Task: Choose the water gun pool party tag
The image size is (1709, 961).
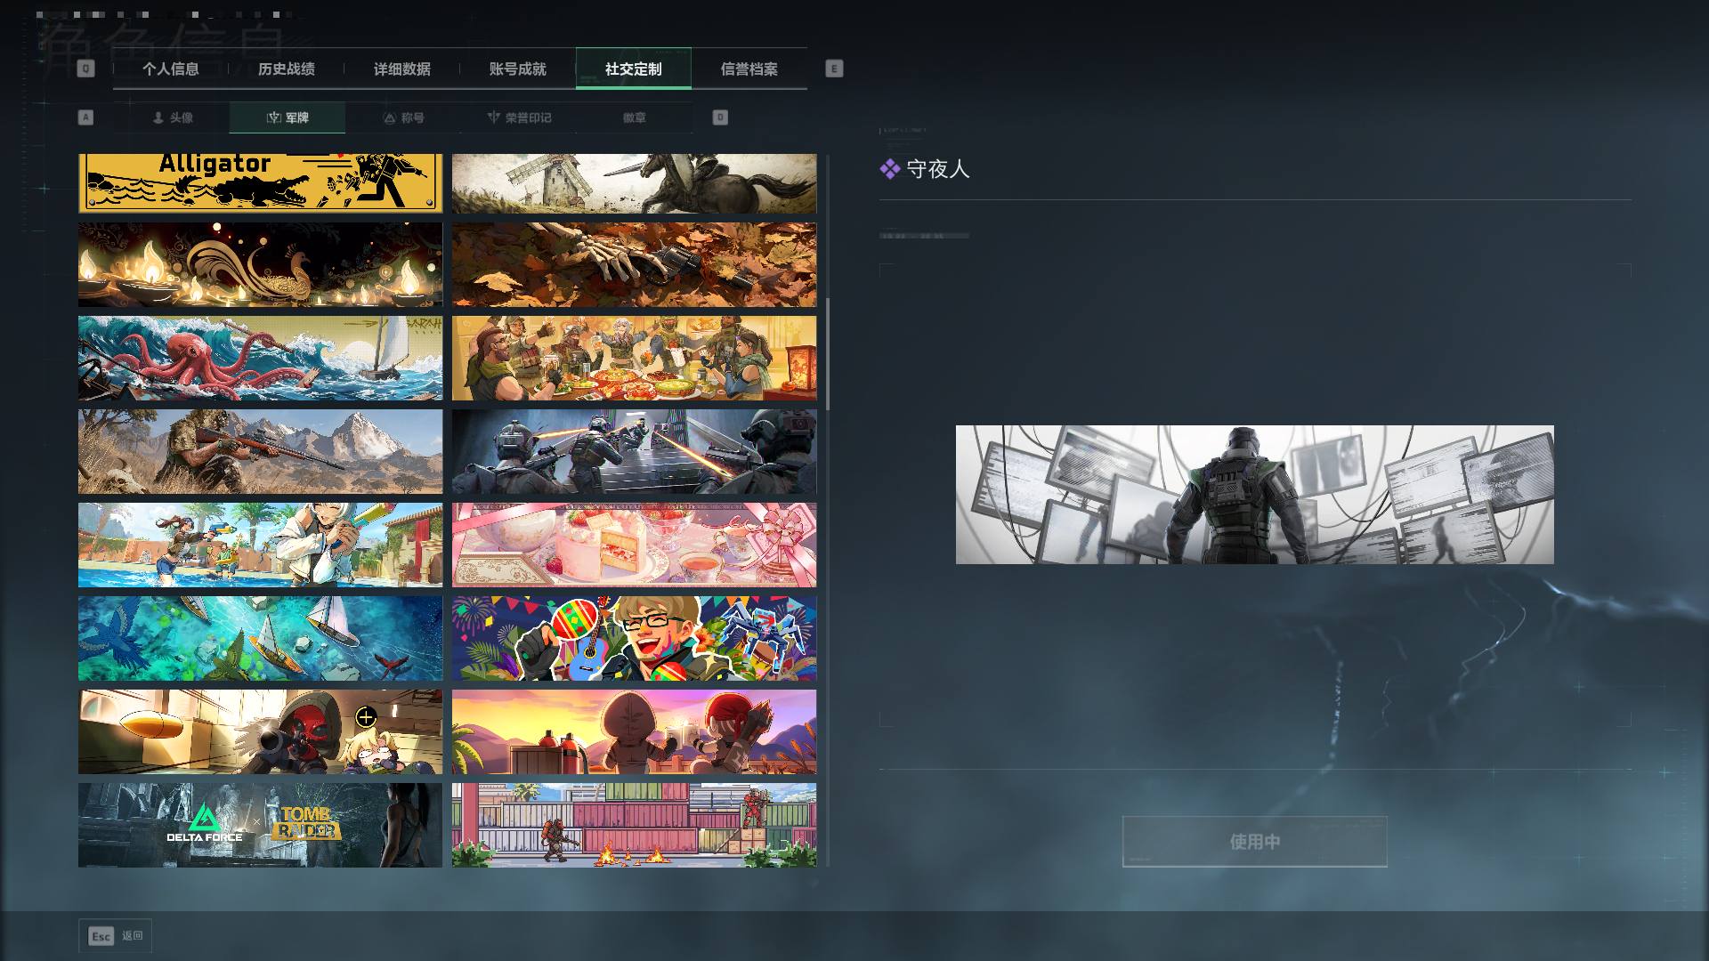Action: coord(260,545)
